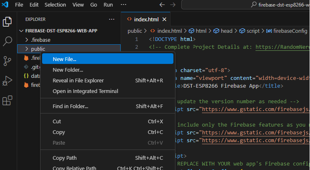Click the firebaseConfig breadcrumb item

pos(290,31)
